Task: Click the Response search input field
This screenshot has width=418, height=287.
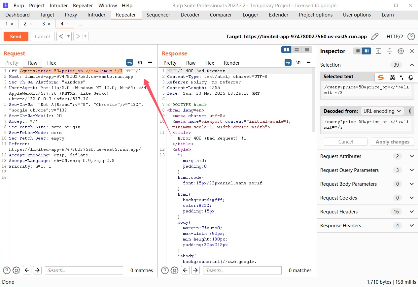Action: click(242, 271)
